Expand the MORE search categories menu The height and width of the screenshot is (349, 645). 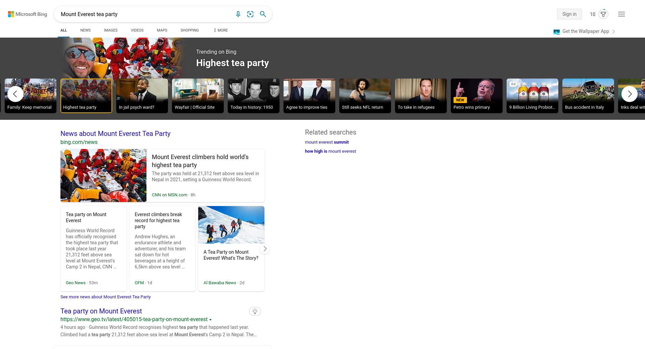tap(220, 30)
